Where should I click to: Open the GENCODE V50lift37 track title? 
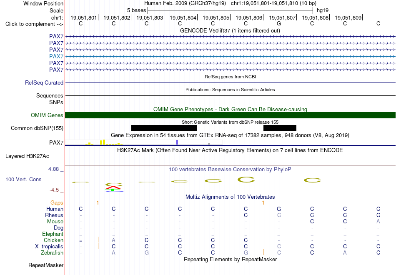[x=230, y=30]
